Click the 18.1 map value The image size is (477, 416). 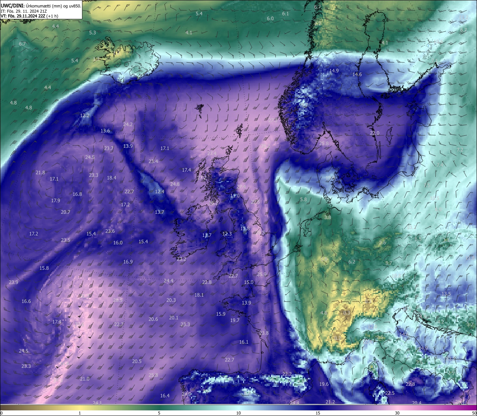click(x=199, y=295)
